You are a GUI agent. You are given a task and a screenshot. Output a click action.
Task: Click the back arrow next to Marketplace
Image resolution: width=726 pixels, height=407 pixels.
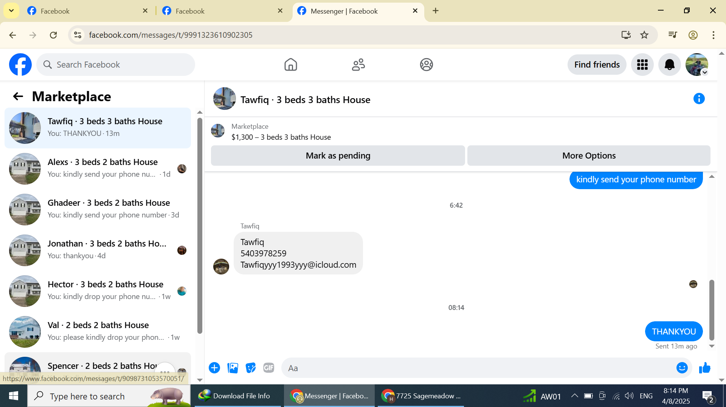click(x=18, y=96)
